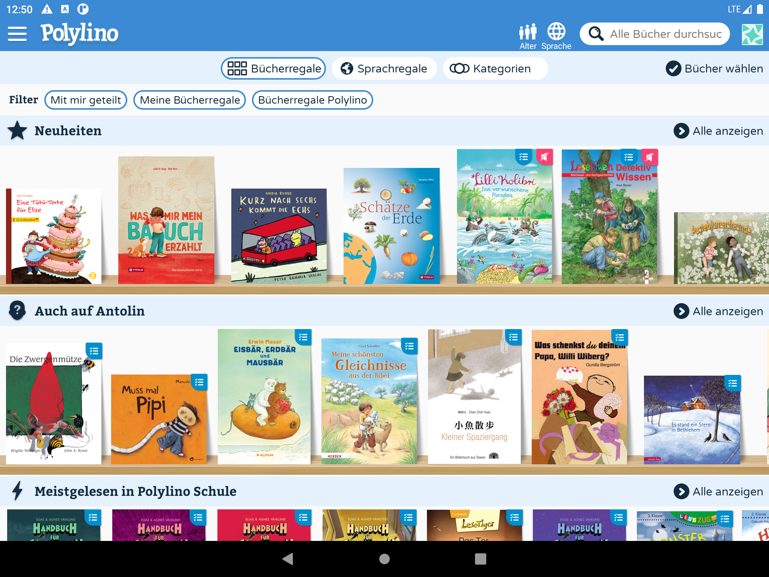Show all books in Neuheiten

718,131
